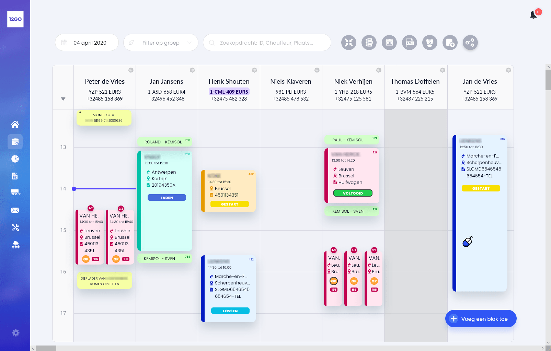Toggle the compress view icon in the toolbar
This screenshot has width=551, height=351.
(348, 42)
